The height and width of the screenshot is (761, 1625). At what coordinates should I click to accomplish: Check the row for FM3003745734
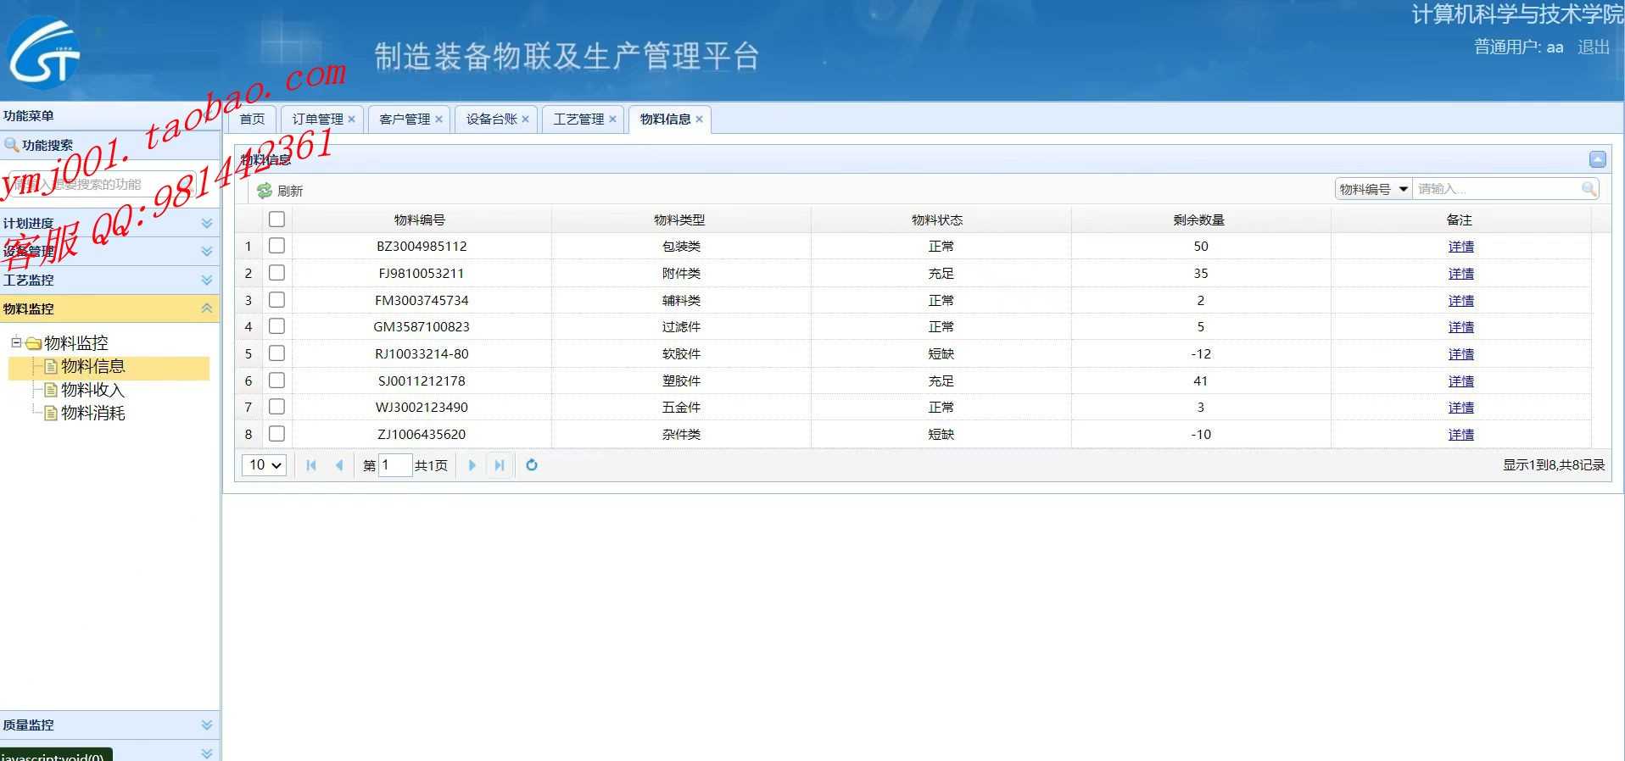276,300
